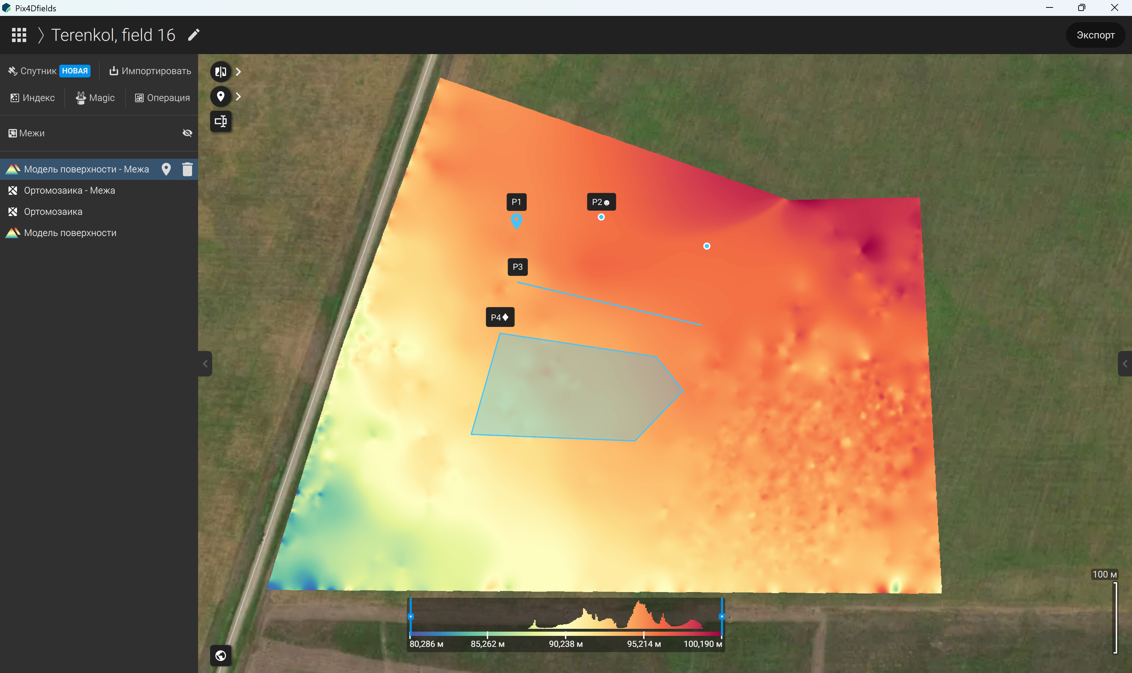Select the annotation pin tool
1132x673 pixels.
tap(221, 96)
